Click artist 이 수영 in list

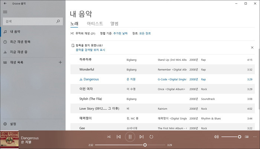point(131,89)
